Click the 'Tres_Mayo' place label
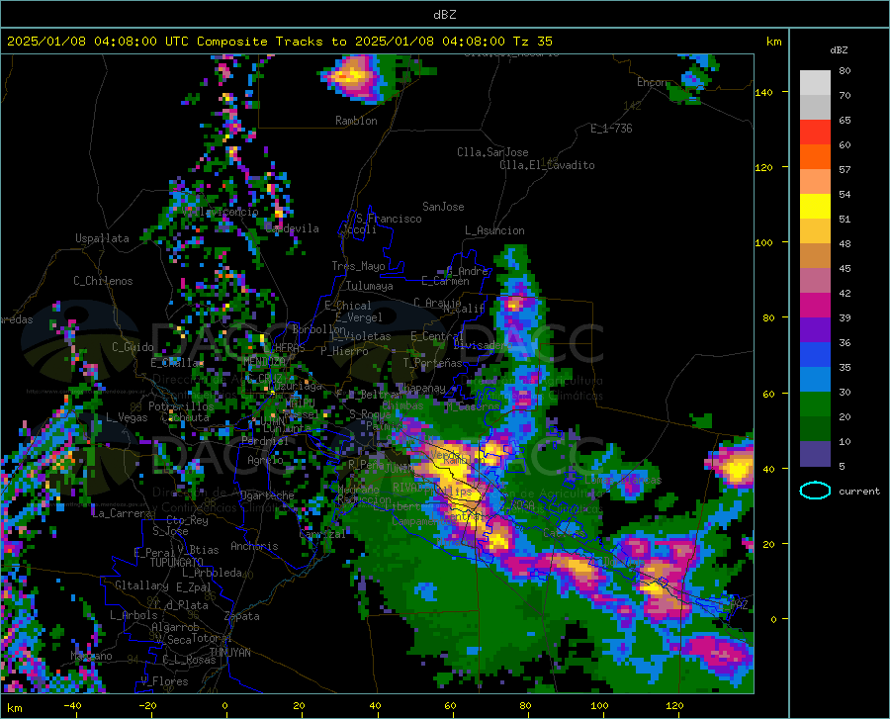This screenshot has height=719, width=890. coord(358,266)
